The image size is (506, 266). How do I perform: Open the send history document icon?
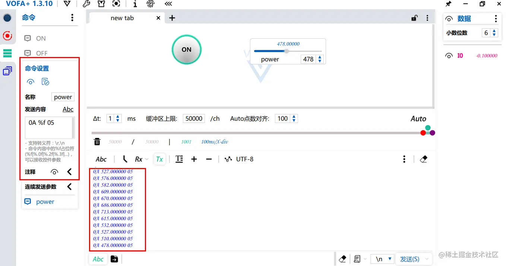point(357,259)
